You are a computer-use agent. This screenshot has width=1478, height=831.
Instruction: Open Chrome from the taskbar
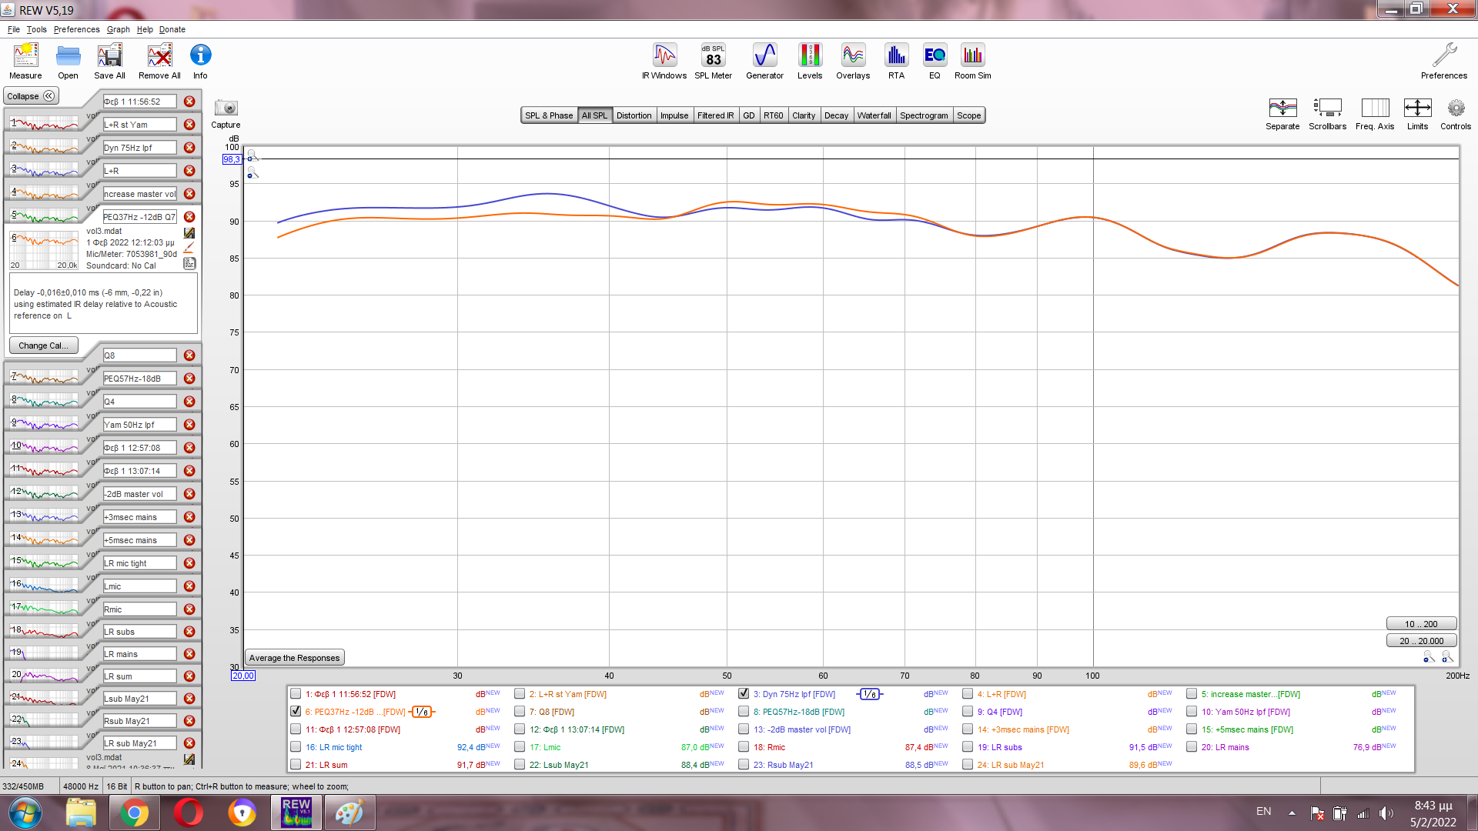pyautogui.click(x=134, y=813)
